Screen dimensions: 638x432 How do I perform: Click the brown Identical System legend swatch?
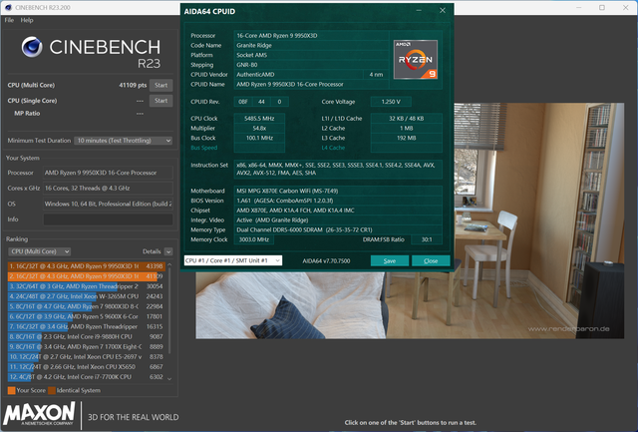pos(52,390)
